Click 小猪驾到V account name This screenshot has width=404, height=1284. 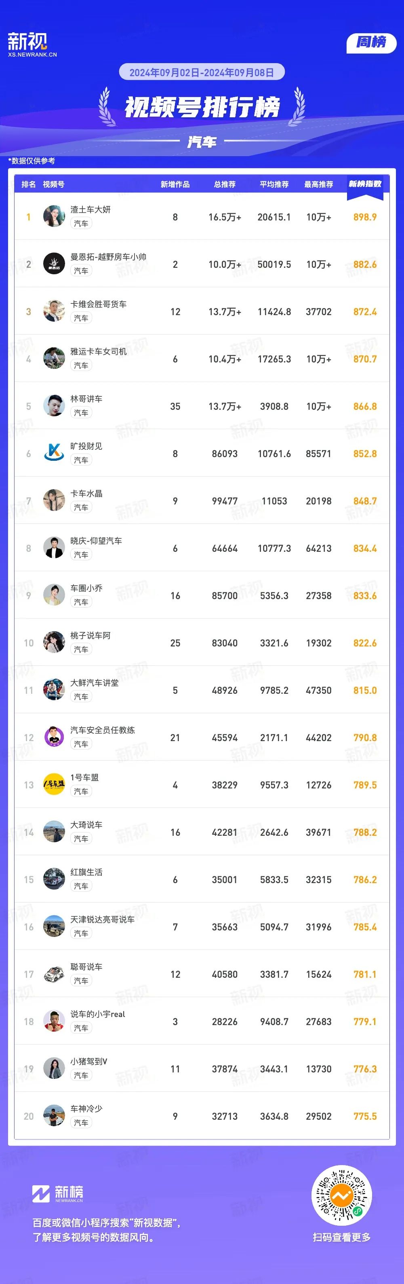(x=88, y=1062)
